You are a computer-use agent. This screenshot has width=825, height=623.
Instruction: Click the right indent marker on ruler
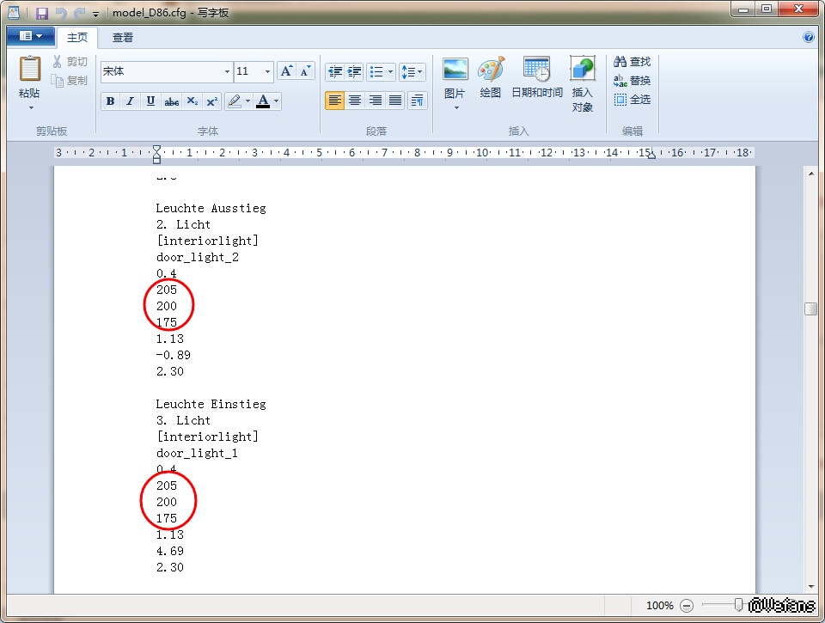point(651,156)
